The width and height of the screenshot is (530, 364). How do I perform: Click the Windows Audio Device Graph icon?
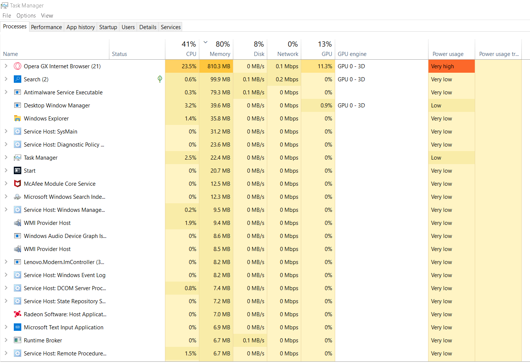(x=18, y=236)
